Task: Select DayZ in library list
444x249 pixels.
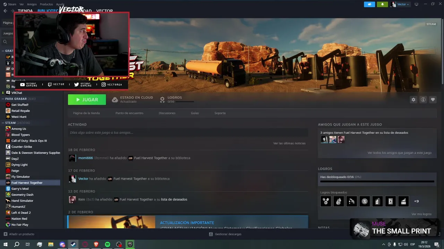Action: [15, 159]
